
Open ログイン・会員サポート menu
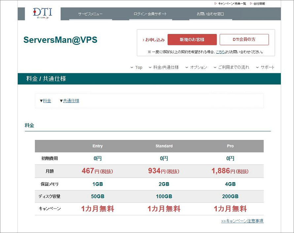click(150, 14)
